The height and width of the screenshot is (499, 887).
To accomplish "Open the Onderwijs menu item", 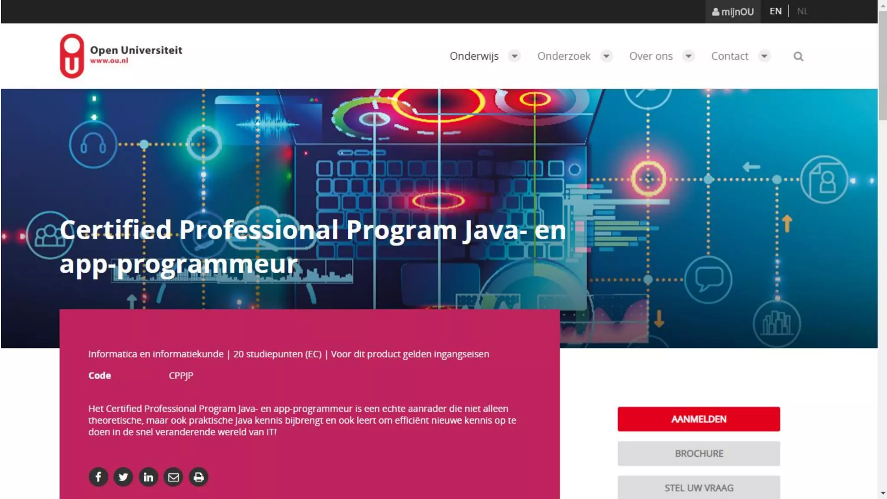I will (x=474, y=56).
